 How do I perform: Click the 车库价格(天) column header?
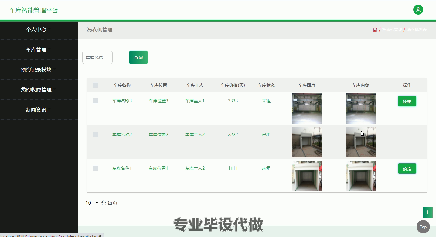pos(233,85)
